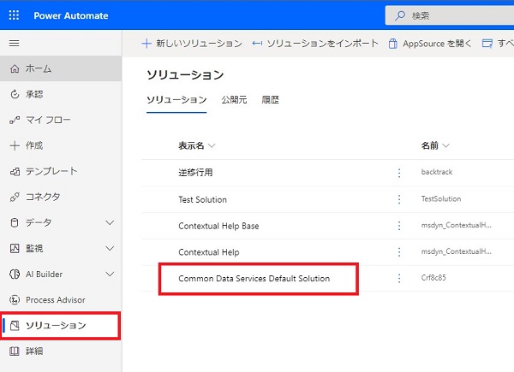Switch to the 公開元 tab

234,100
